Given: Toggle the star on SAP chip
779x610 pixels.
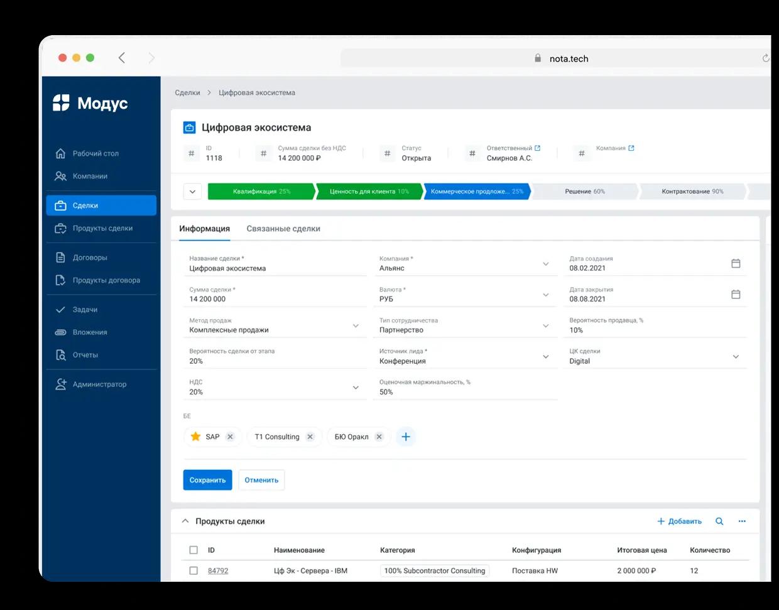Looking at the screenshot, I should click(195, 437).
